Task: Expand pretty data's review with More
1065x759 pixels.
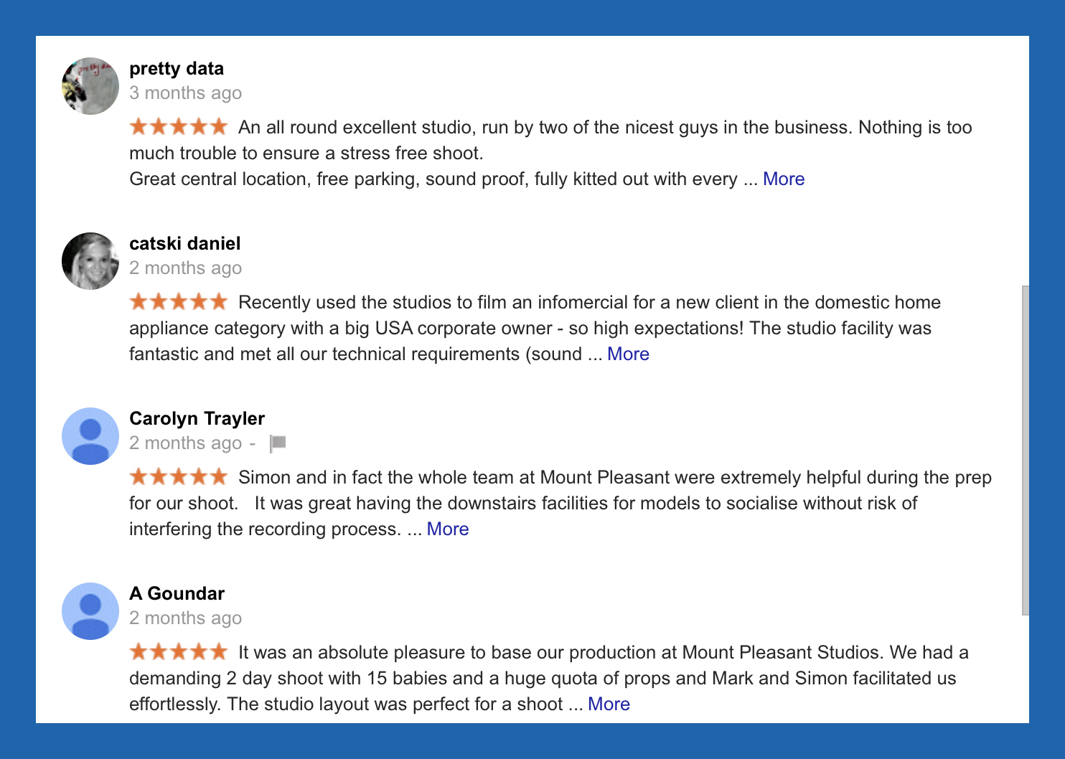Action: click(x=784, y=179)
